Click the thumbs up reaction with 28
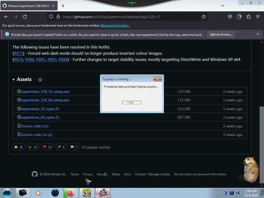The image size is (264, 198). point(19,147)
